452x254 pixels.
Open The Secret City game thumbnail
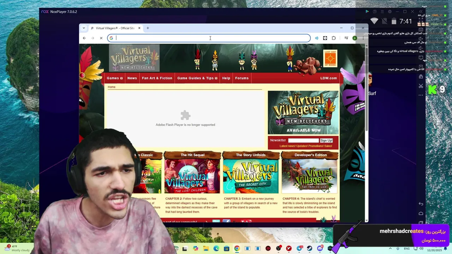pos(251,176)
